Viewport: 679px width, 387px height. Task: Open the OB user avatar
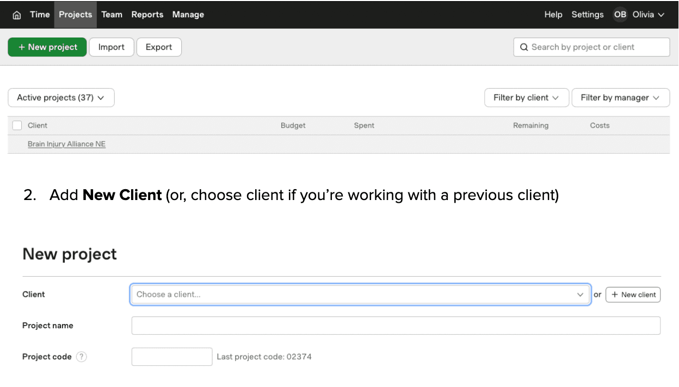620,15
